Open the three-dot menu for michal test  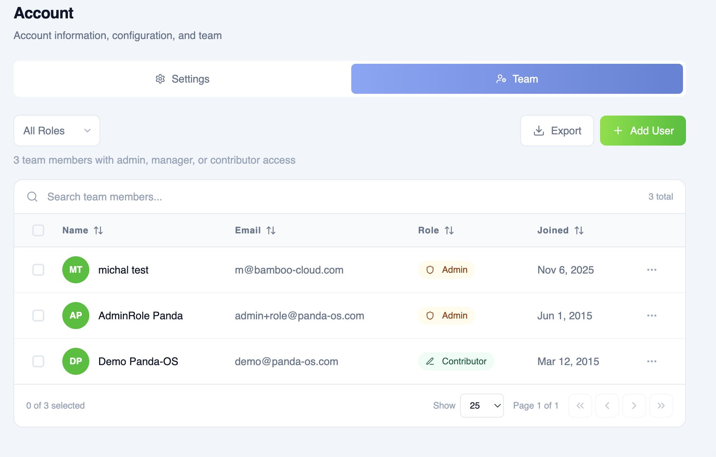click(x=652, y=270)
